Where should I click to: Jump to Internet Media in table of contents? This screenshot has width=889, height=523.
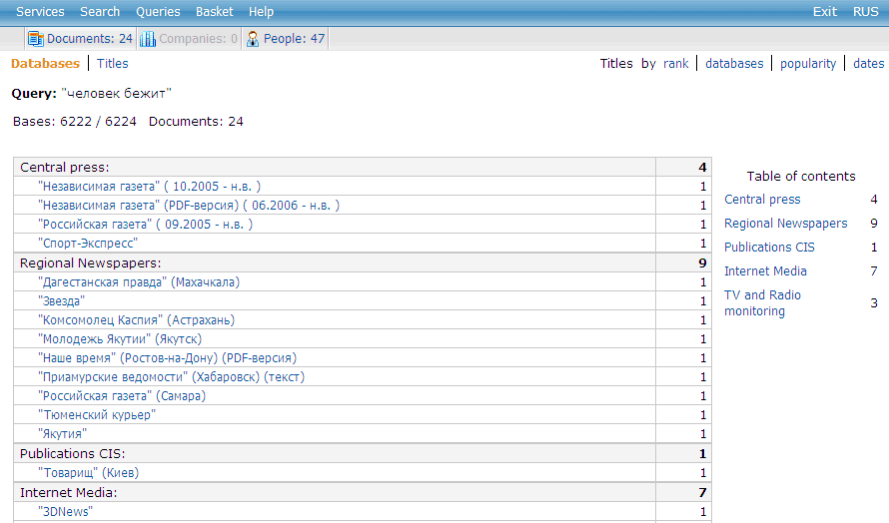click(765, 271)
